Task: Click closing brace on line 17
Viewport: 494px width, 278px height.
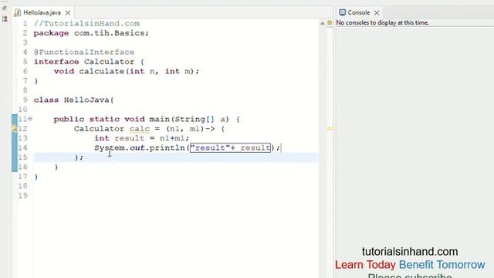Action: (x=36, y=177)
